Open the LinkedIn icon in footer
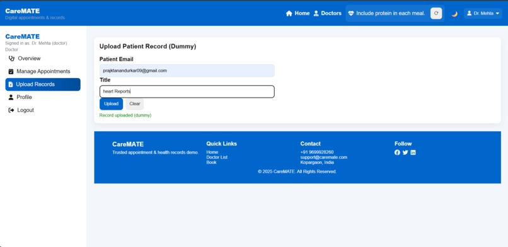The width and height of the screenshot is (508, 247). click(413, 152)
